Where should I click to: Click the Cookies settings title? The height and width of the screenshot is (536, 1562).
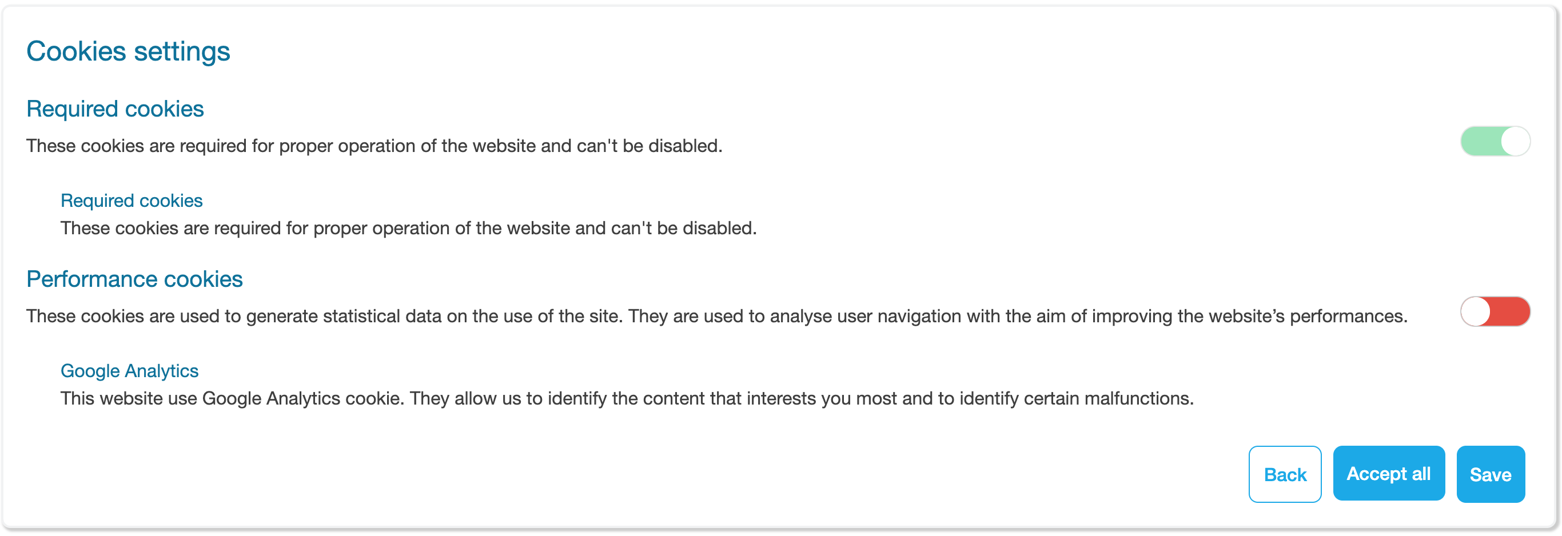[128, 51]
